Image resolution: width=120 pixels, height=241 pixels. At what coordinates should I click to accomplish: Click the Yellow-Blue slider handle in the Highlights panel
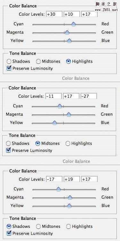(x=69, y=41)
